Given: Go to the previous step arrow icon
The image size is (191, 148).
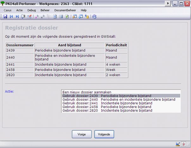Looking at the screenshot, I should pyautogui.click(x=11, y=16).
